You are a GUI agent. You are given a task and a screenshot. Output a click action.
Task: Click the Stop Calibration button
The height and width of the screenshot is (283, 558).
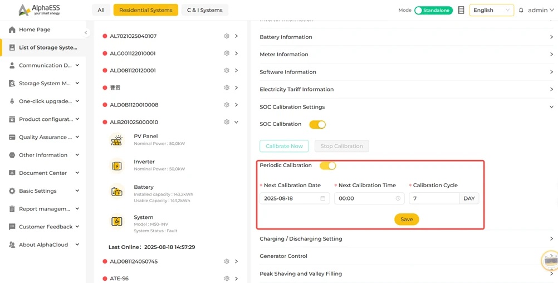click(341, 146)
